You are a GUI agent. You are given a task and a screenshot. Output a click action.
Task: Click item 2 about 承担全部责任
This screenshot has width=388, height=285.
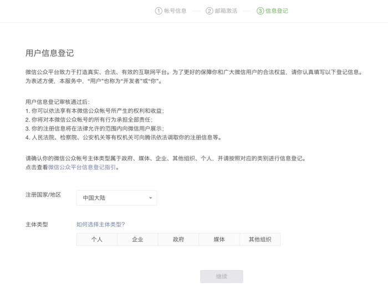tap(89, 120)
